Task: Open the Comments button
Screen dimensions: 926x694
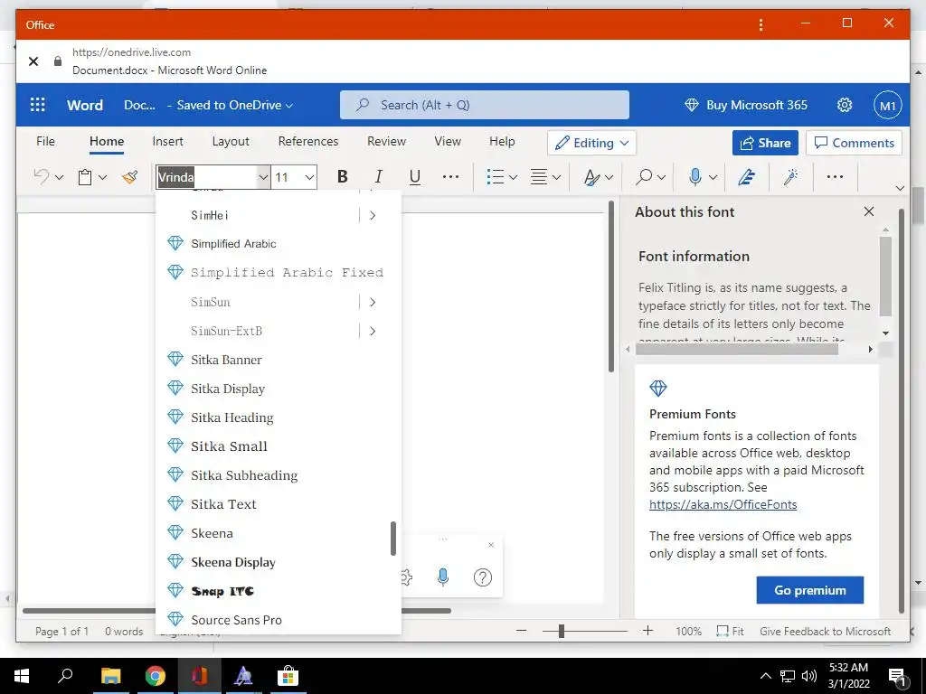Action: point(854,143)
